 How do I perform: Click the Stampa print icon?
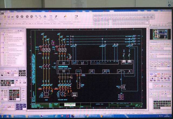[x=13, y=17]
